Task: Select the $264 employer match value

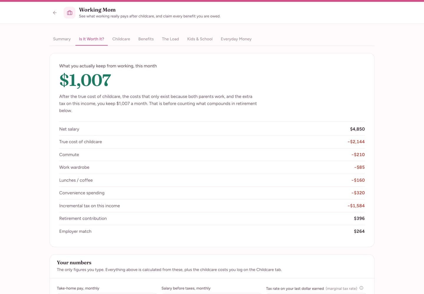Action: pyautogui.click(x=359, y=231)
